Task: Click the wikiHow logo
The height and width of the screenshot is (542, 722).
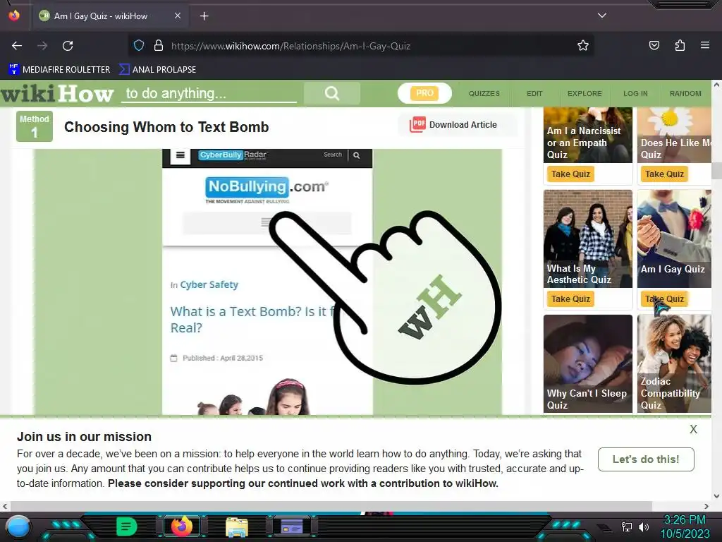Action: [x=57, y=94]
